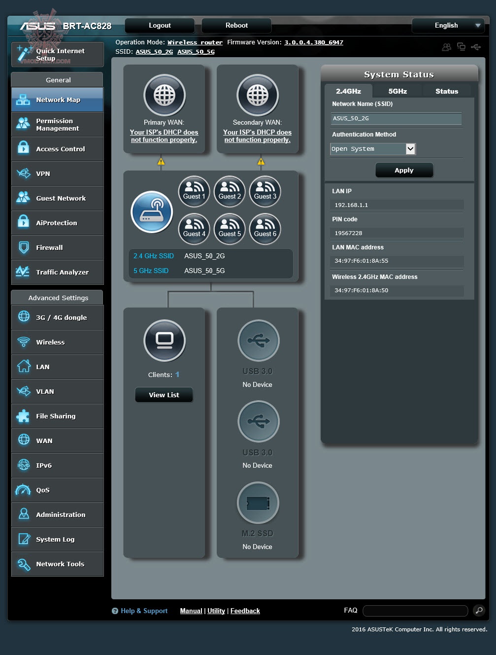This screenshot has width=496, height=655.
Task: Click the network copy header status icon
Action: [462, 46]
